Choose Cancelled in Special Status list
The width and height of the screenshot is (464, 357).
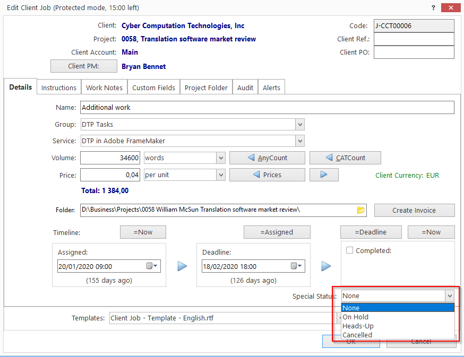coord(398,335)
